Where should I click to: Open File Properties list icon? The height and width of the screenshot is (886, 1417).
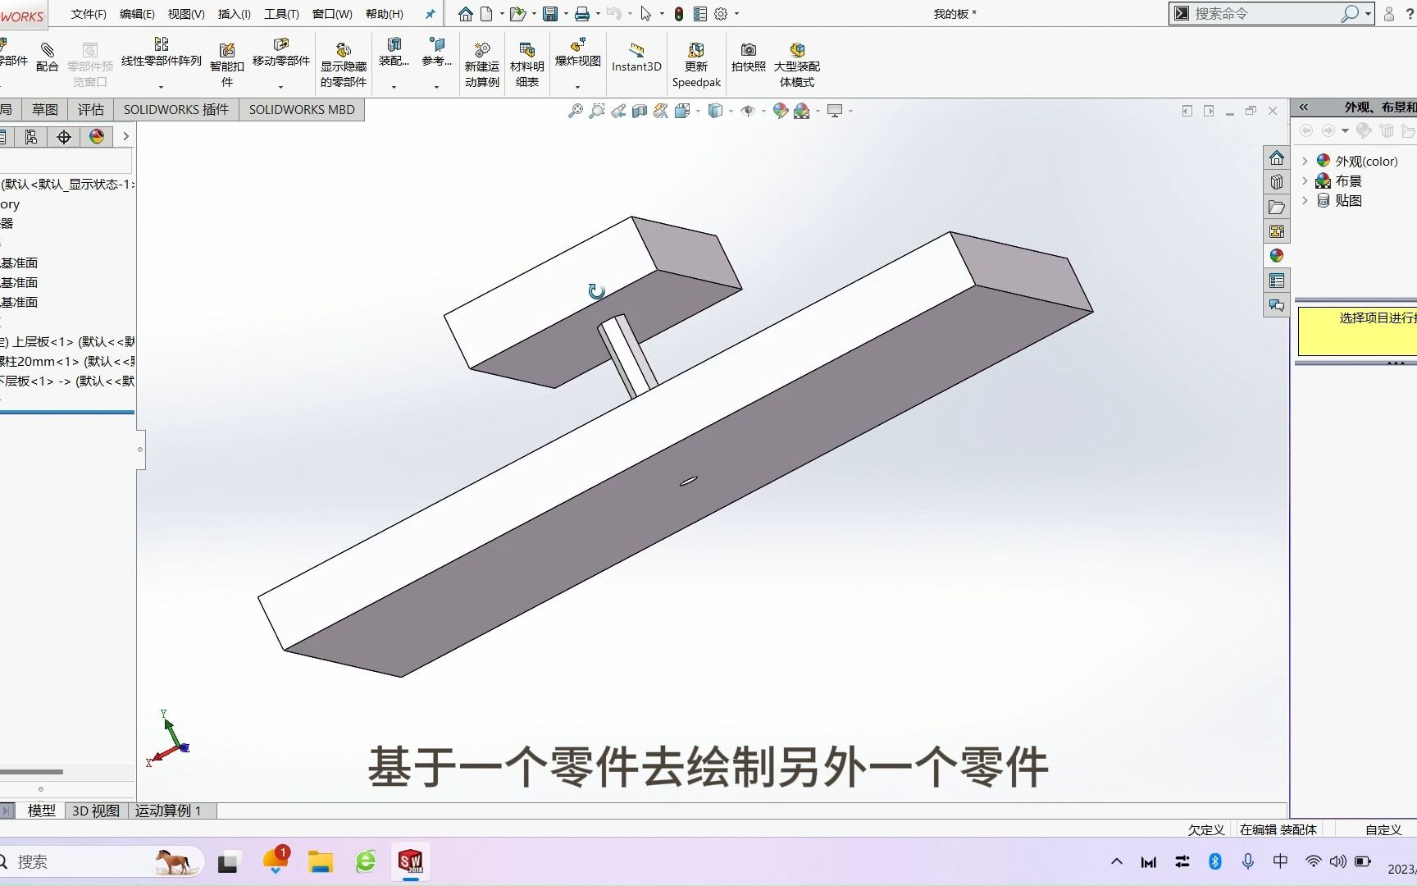pyautogui.click(x=700, y=14)
